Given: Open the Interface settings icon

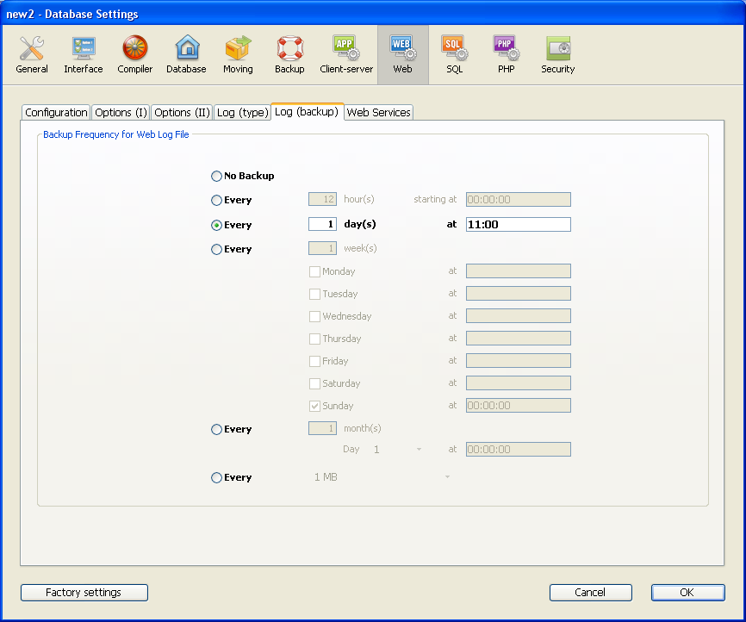Looking at the screenshot, I should tap(84, 54).
